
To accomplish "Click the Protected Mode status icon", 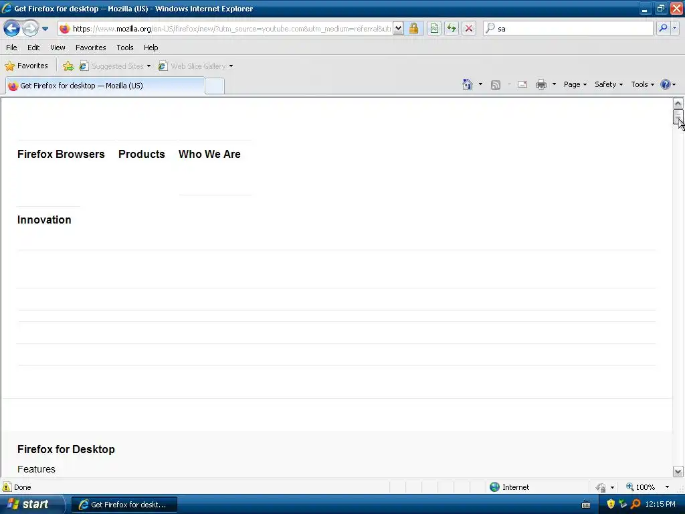I will coord(601,487).
